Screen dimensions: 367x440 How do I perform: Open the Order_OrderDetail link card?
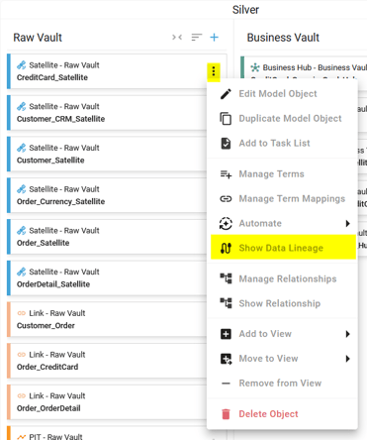(107, 402)
